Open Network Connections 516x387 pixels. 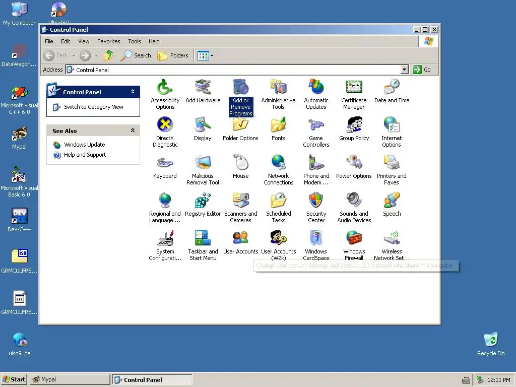pyautogui.click(x=278, y=170)
